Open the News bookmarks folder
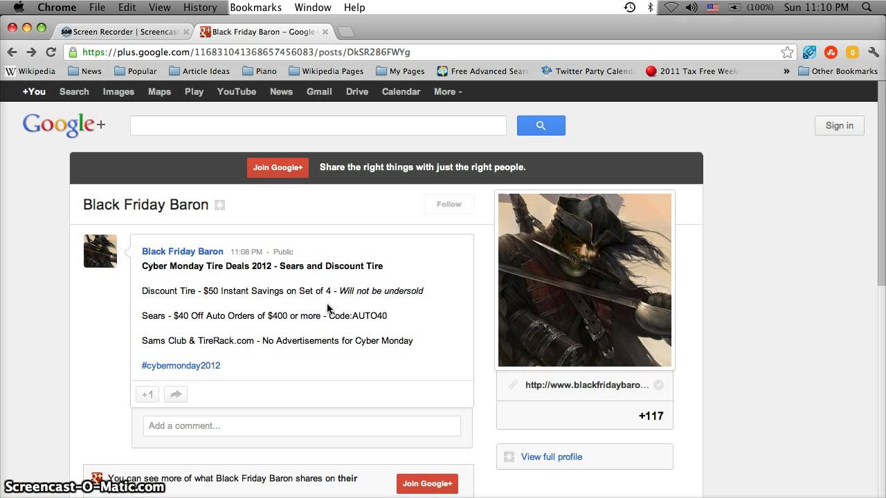Viewport: 886px width, 498px height. pyautogui.click(x=84, y=71)
